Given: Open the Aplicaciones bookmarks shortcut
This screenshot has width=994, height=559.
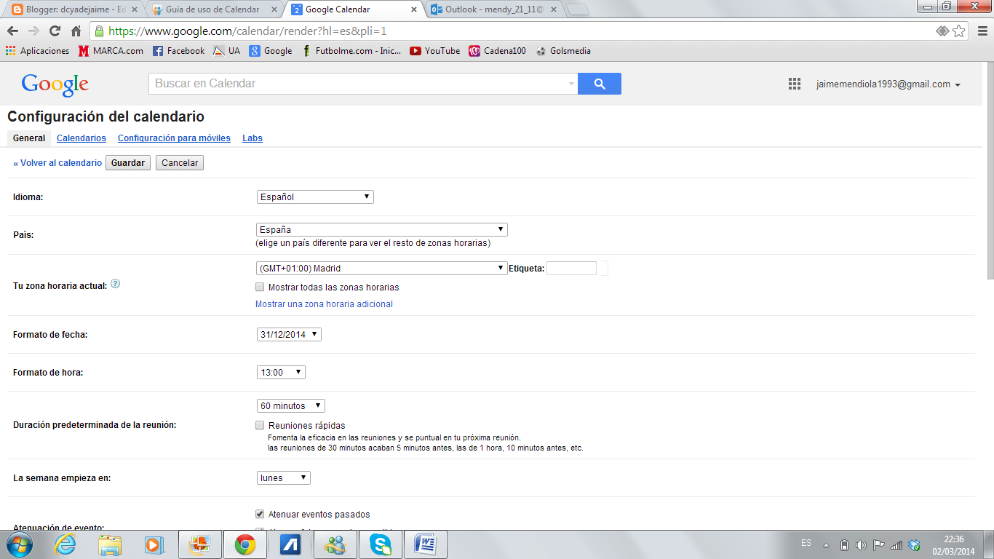Looking at the screenshot, I should 38,51.
